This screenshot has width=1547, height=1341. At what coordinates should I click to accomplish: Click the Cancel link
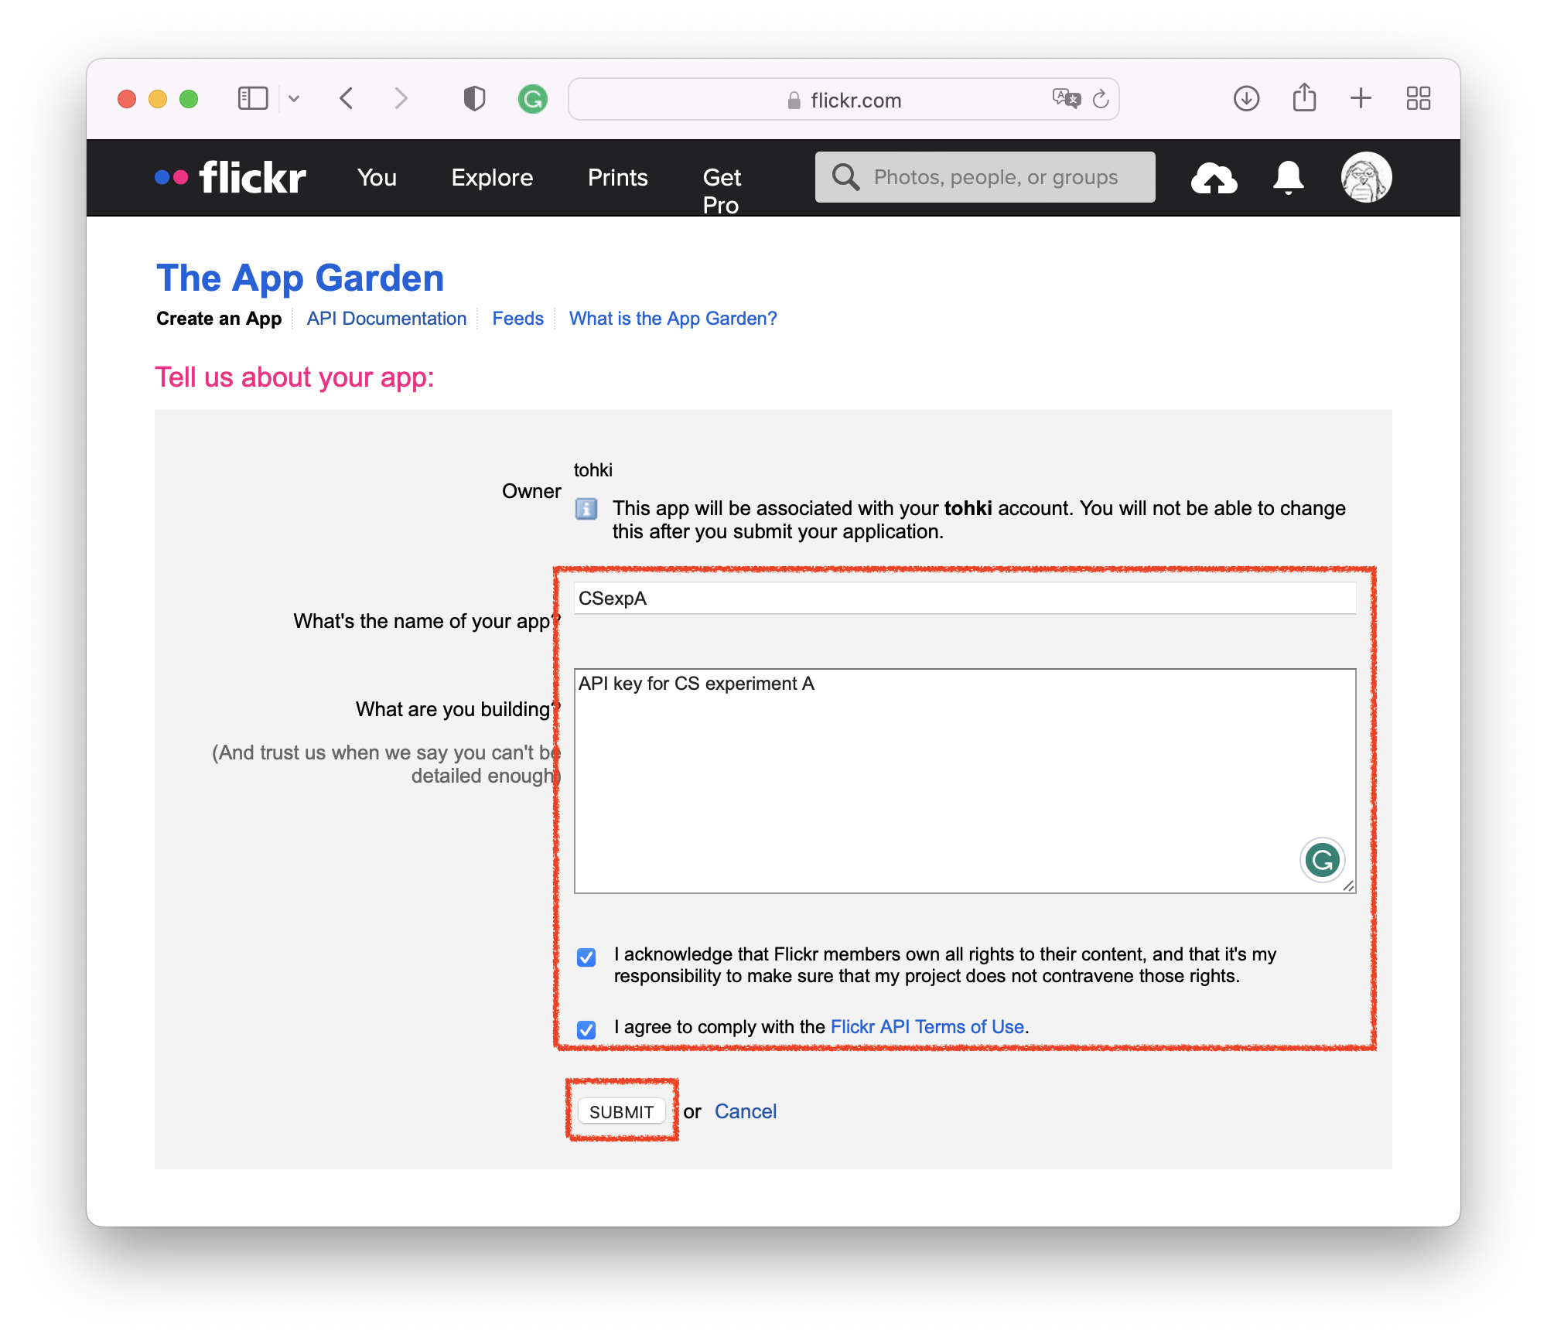tap(745, 1111)
